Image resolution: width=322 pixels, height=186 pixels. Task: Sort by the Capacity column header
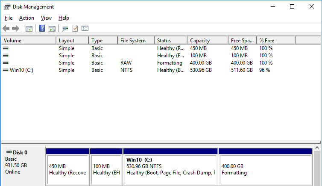click(x=208, y=41)
